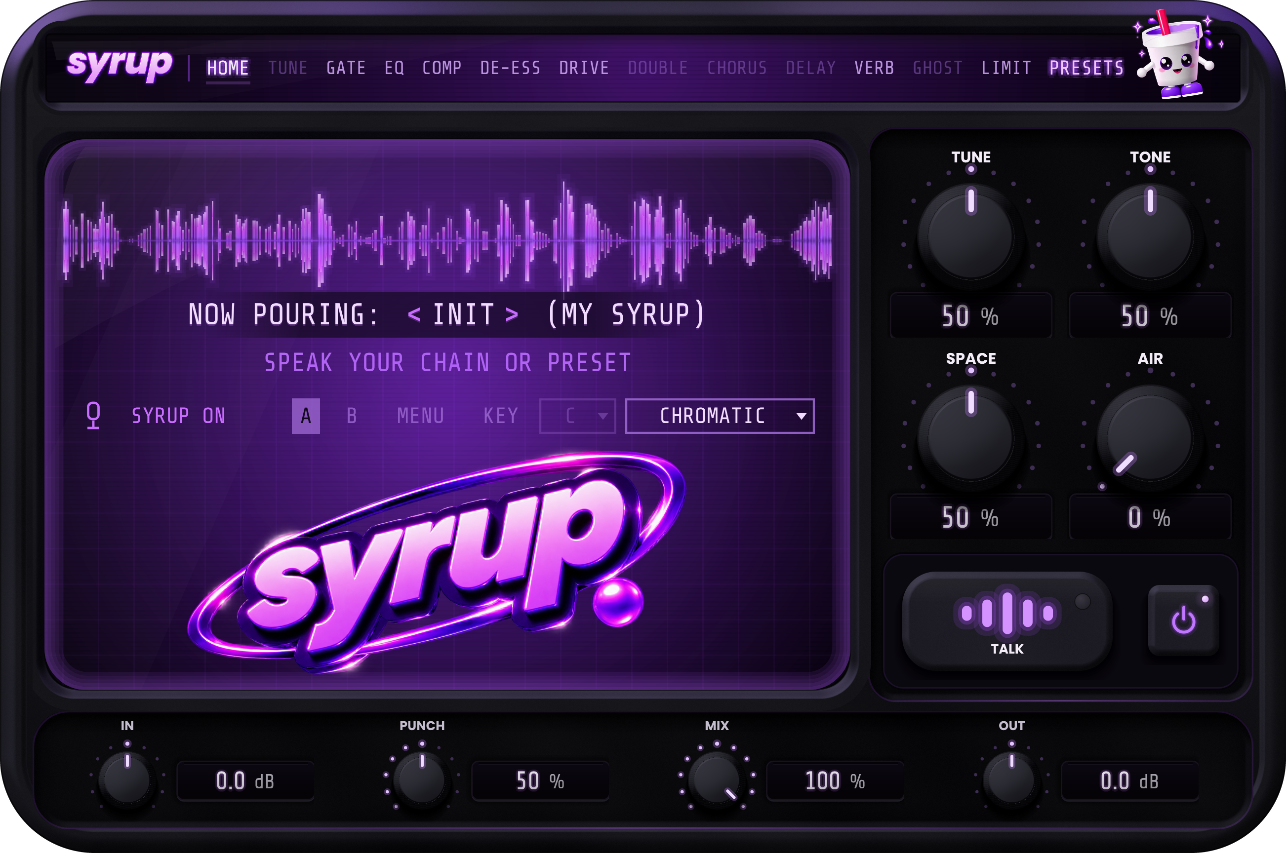Switch to the TUNE tab
The height and width of the screenshot is (853, 1286).
[x=288, y=68]
